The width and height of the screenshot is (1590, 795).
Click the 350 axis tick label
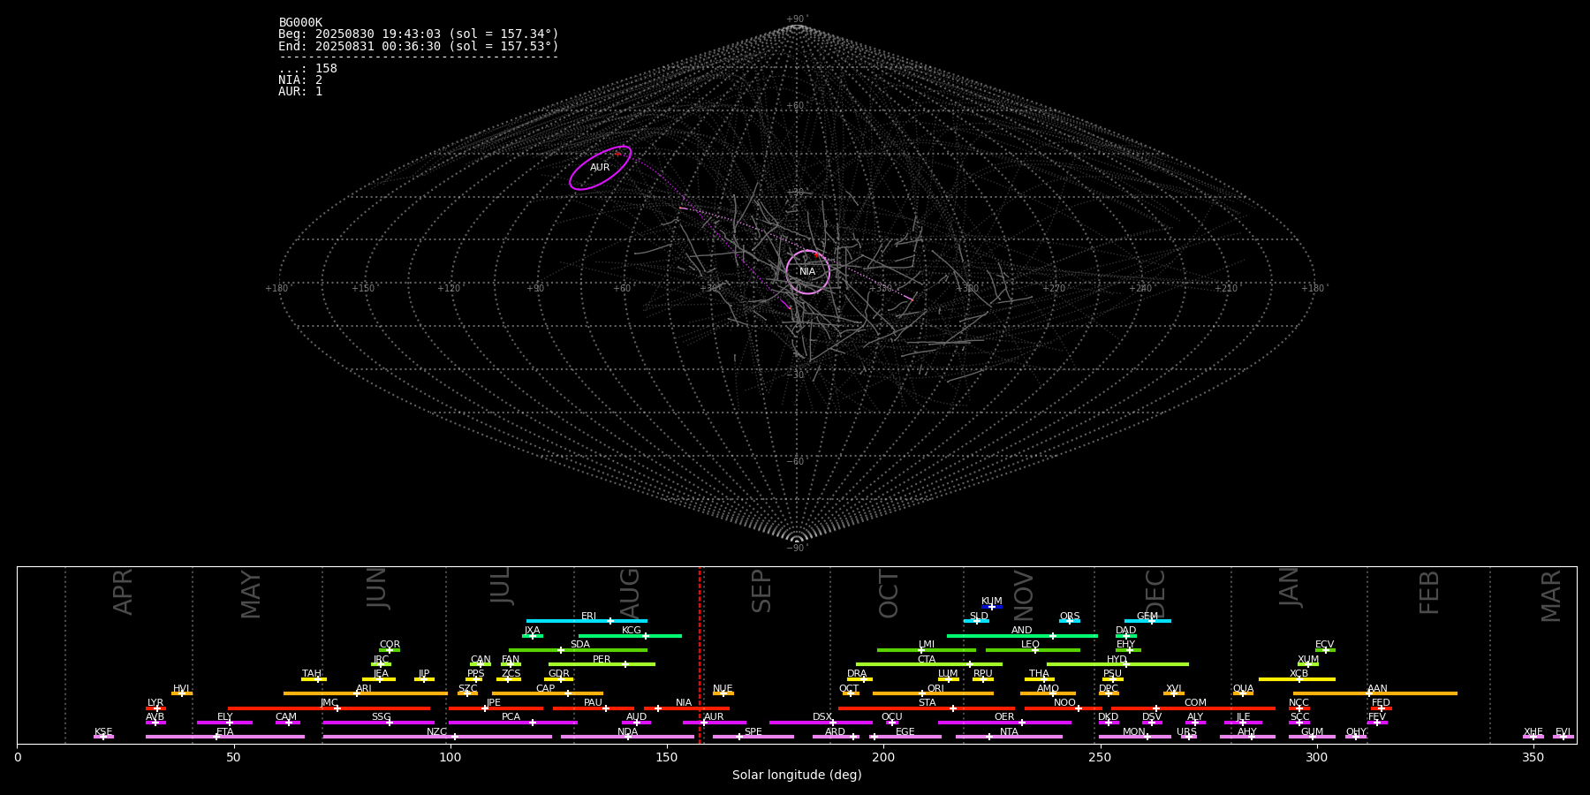[1533, 757]
